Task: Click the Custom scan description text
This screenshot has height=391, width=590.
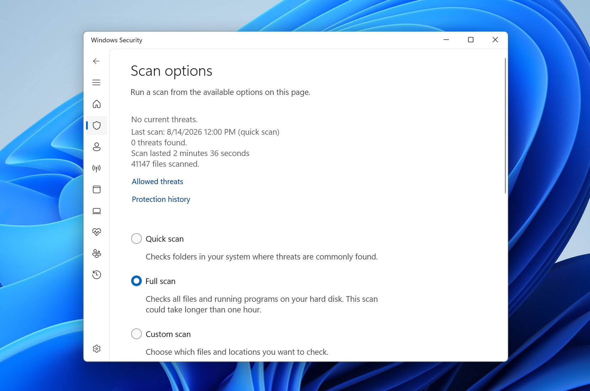Action: tap(237, 352)
